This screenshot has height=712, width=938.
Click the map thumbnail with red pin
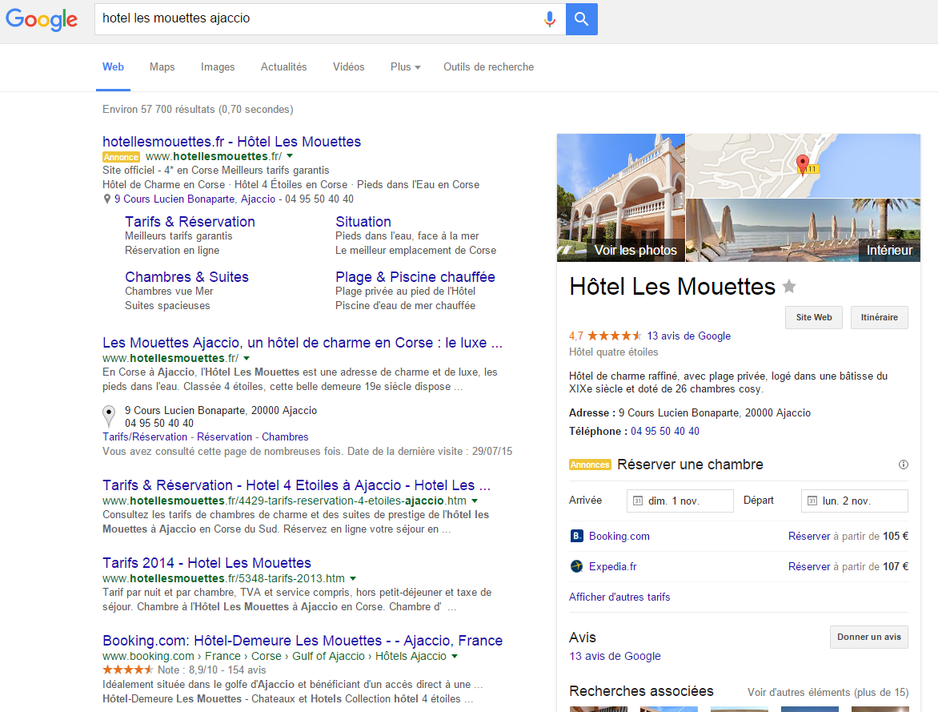[x=803, y=166]
